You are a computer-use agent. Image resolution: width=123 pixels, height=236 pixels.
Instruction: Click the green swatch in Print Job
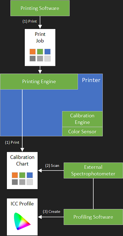click(x=40, y=52)
